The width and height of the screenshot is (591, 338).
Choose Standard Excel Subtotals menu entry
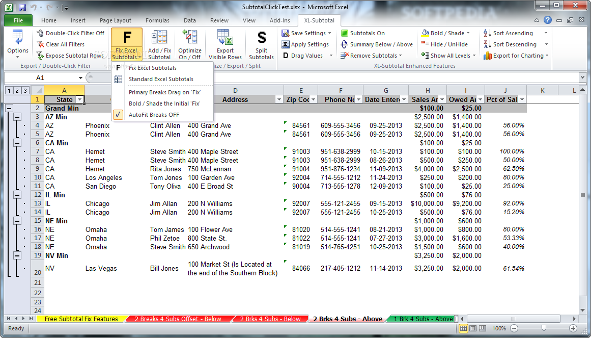click(x=162, y=80)
